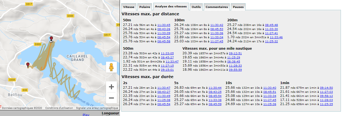Click Signaler une erreur cartographique
The image size is (345, 116).
(97, 108)
